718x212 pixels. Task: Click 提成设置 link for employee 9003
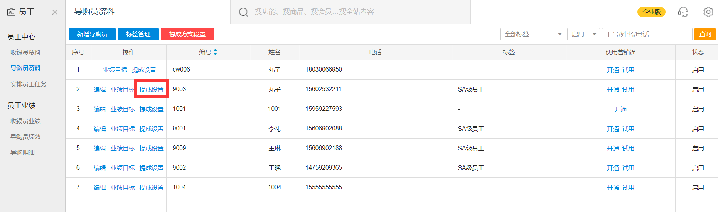pos(151,89)
